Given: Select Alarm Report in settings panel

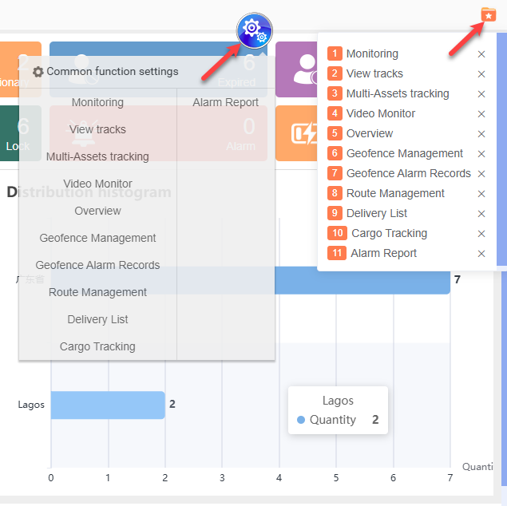Looking at the screenshot, I should [225, 102].
